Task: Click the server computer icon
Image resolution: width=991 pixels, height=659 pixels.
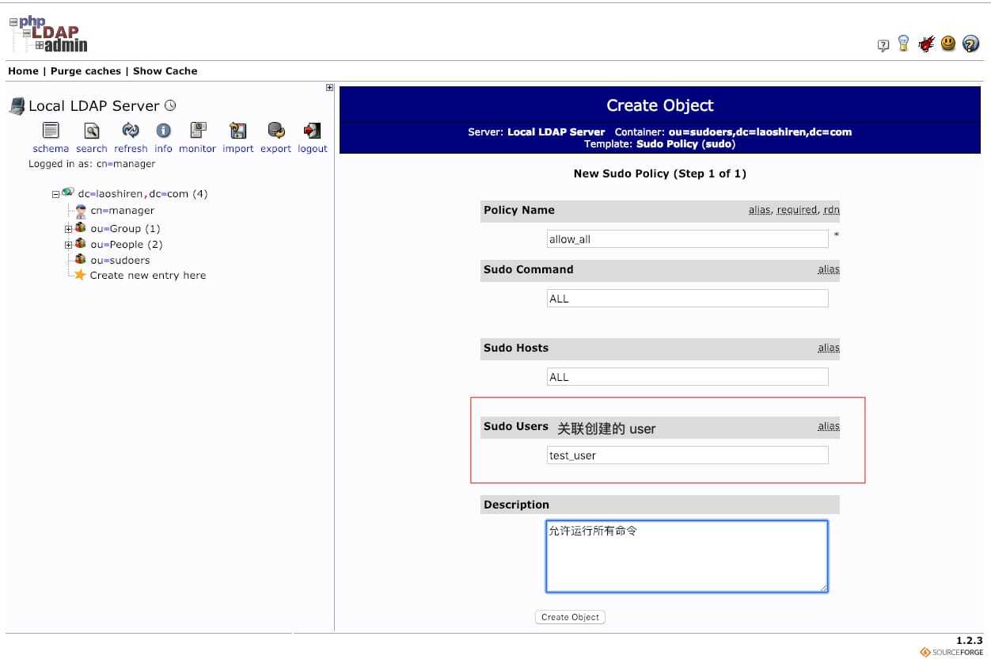Action: (x=17, y=106)
